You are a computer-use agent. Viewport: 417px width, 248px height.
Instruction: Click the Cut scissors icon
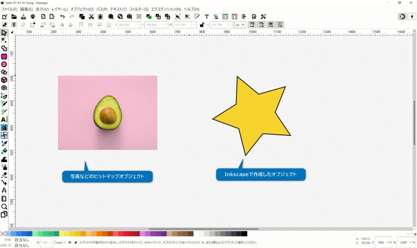(x=91, y=17)
